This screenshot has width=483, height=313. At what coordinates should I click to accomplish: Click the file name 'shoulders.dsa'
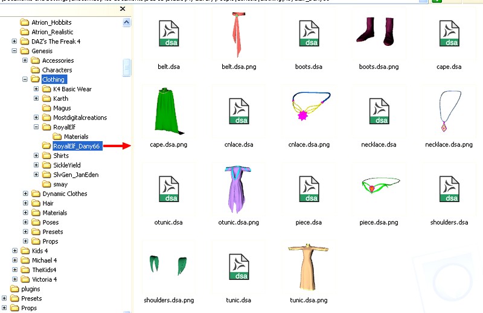tap(449, 222)
